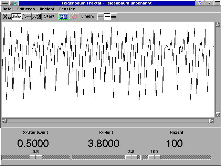Open the Fenster menu
The height and width of the screenshot is (166, 221).
pyautogui.click(x=67, y=9)
